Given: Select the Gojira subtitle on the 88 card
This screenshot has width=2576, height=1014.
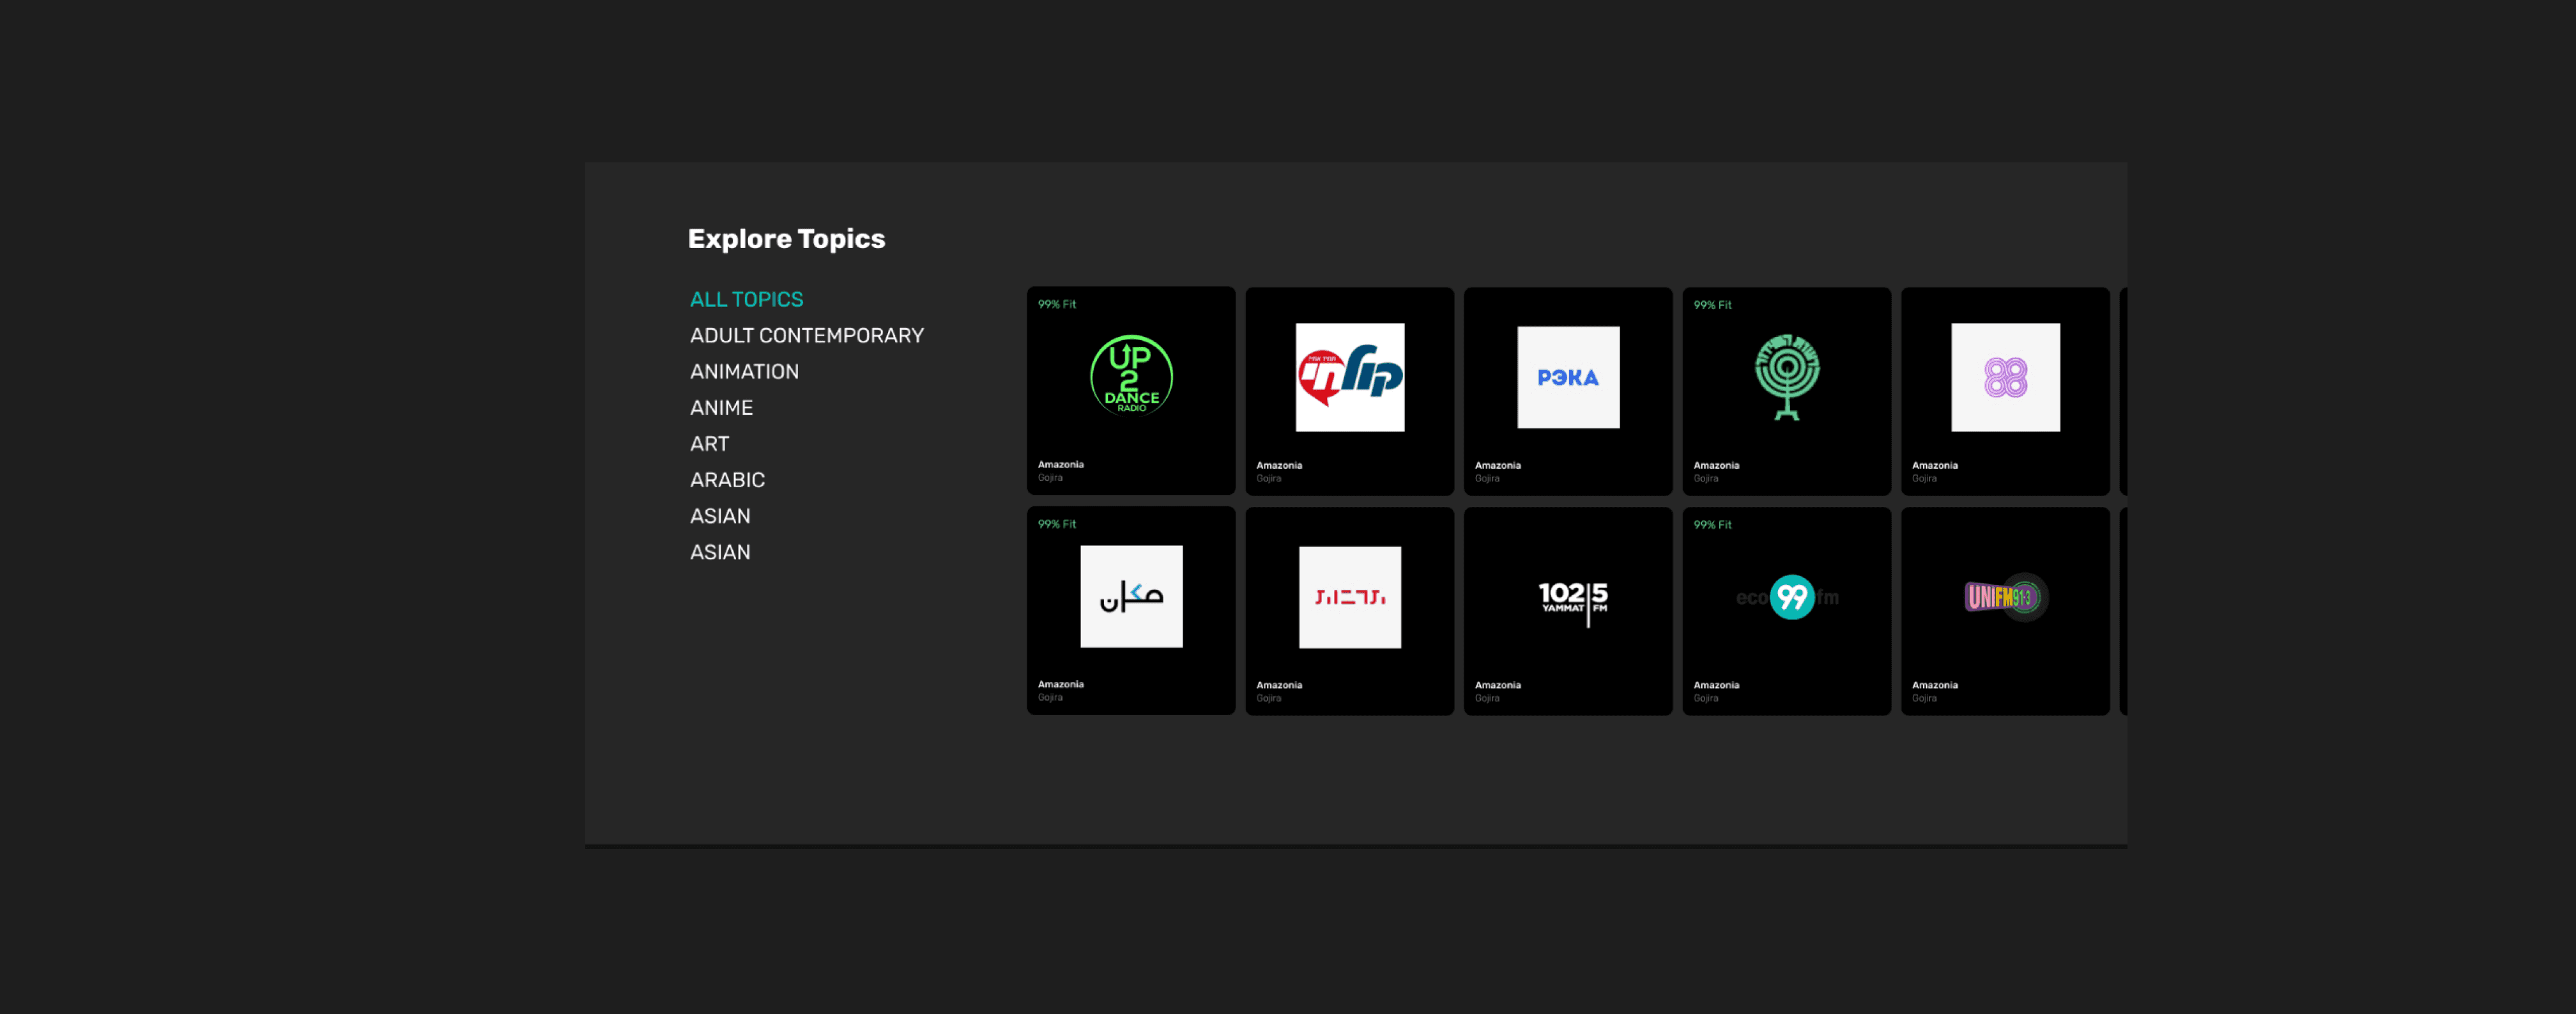Looking at the screenshot, I should click(1924, 478).
